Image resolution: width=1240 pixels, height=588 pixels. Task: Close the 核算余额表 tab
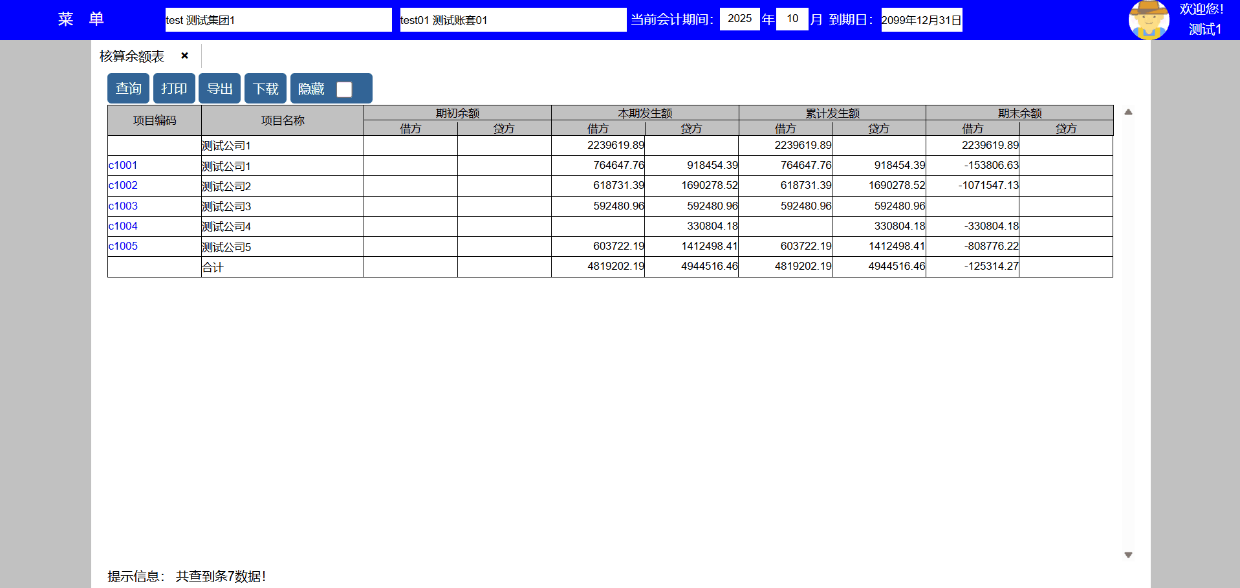tap(184, 56)
